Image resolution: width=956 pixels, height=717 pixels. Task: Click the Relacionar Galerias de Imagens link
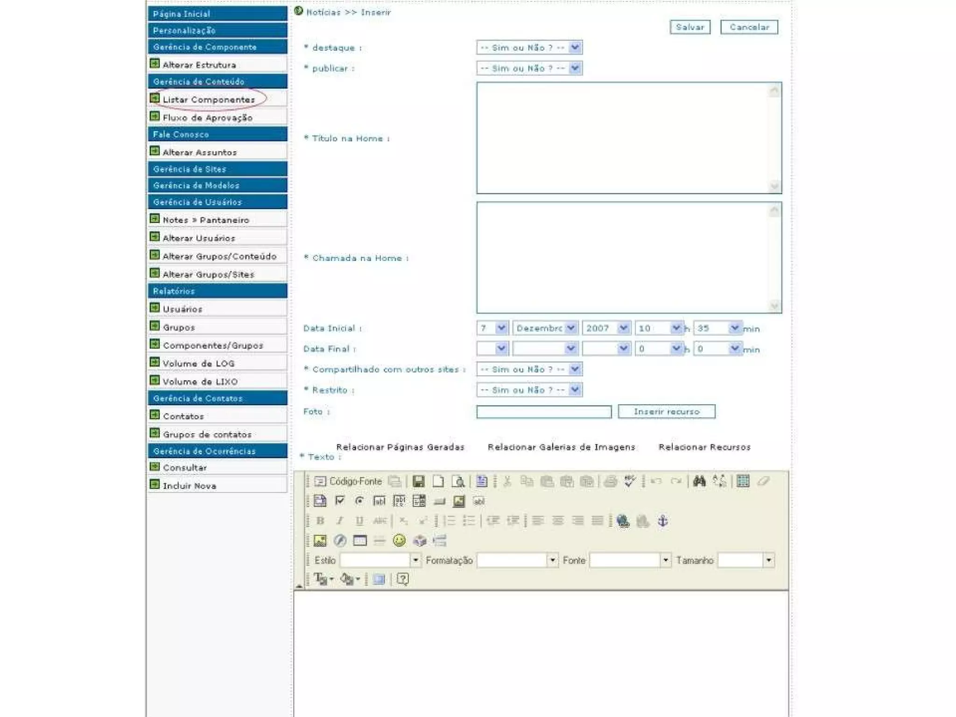click(561, 447)
